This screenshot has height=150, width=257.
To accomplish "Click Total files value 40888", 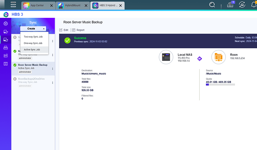I will [85, 82].
